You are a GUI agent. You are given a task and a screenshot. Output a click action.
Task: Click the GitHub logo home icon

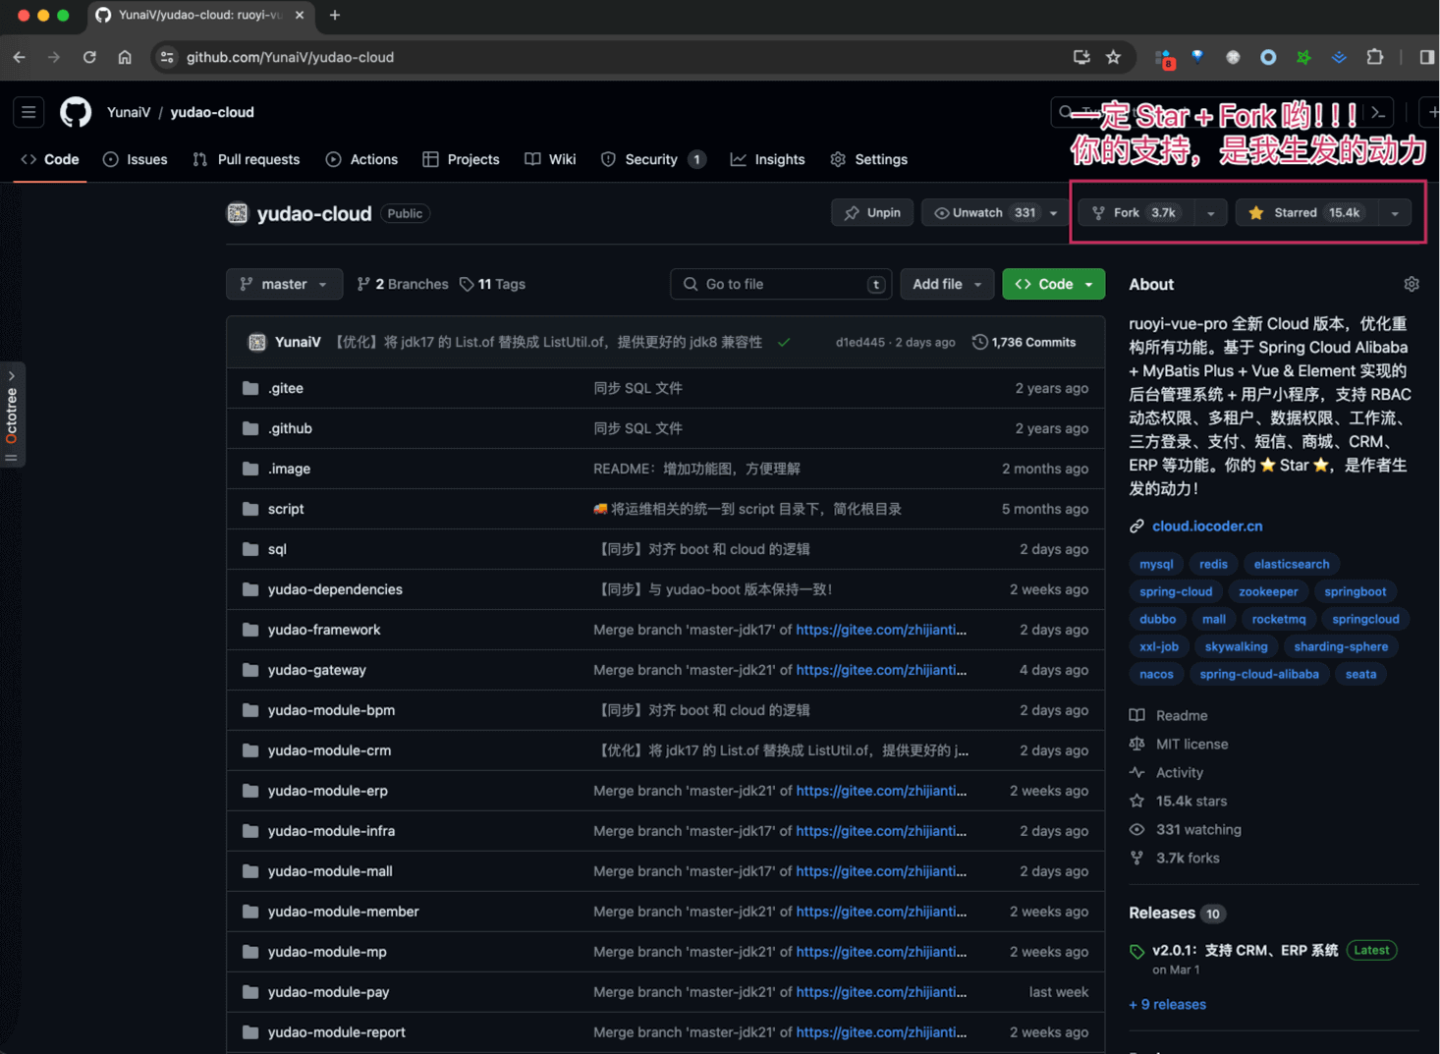76,112
